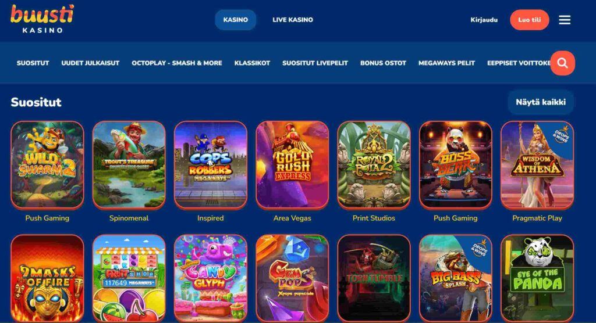Image resolution: width=596 pixels, height=323 pixels.
Task: Open Gold Rush Express game tile
Action: coord(292,165)
